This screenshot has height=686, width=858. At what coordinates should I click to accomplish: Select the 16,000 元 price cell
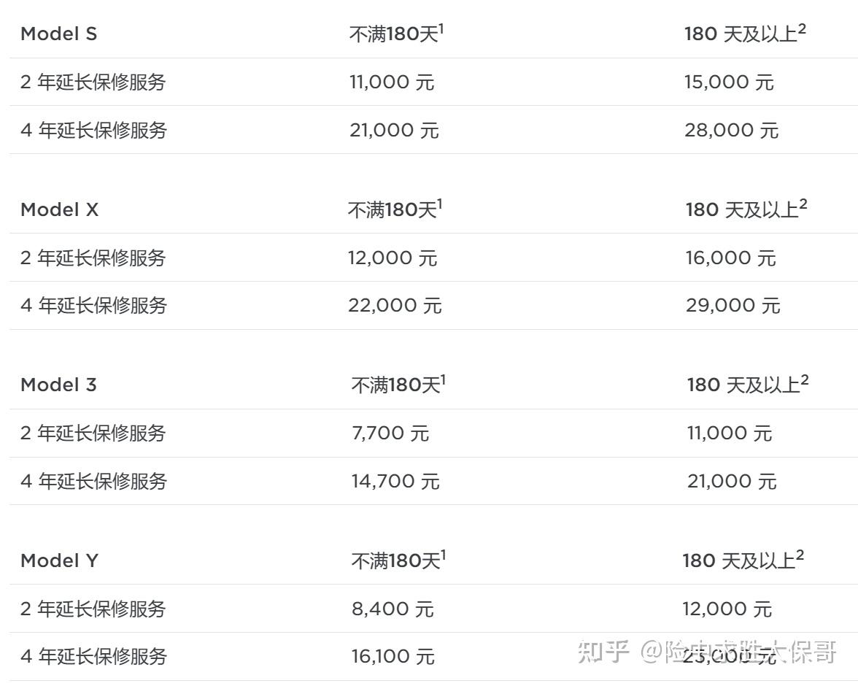730,258
